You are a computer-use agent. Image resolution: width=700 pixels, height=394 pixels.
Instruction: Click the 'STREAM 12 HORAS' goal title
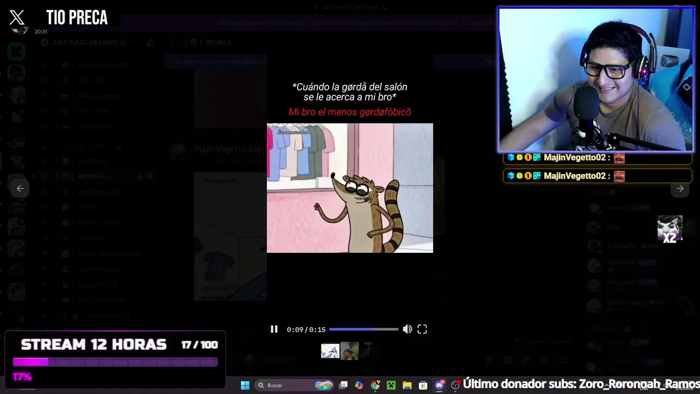point(94,345)
